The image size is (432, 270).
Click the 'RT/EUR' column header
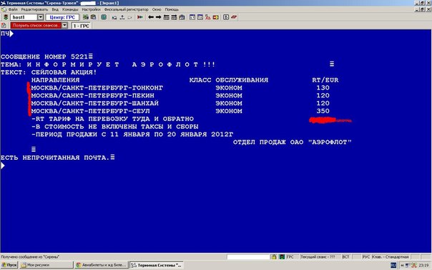coord(325,80)
